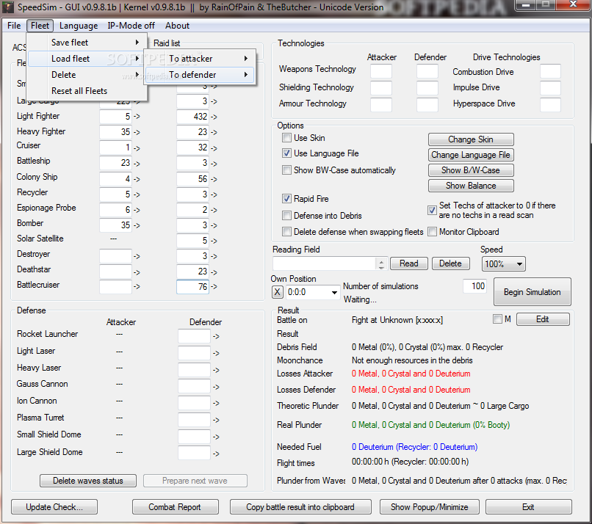Click arrow next to defender Heavy Laser field
Screen dimensions: 592x524
(216, 370)
